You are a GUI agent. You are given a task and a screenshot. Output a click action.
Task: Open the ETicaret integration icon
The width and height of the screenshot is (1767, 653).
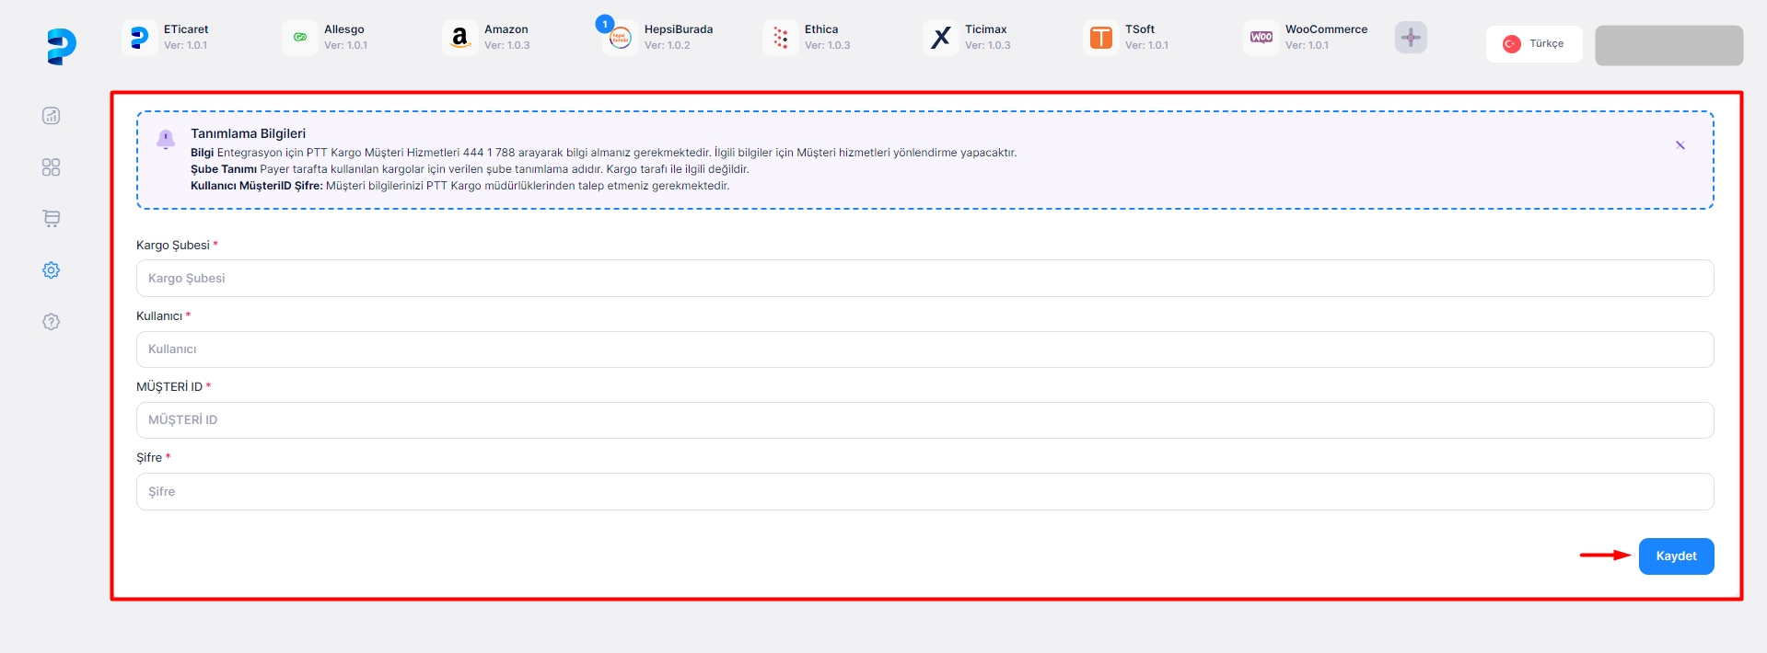click(140, 38)
